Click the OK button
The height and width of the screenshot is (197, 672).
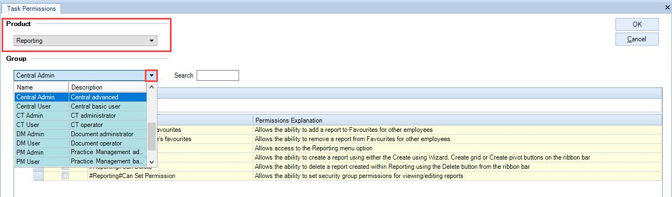637,24
